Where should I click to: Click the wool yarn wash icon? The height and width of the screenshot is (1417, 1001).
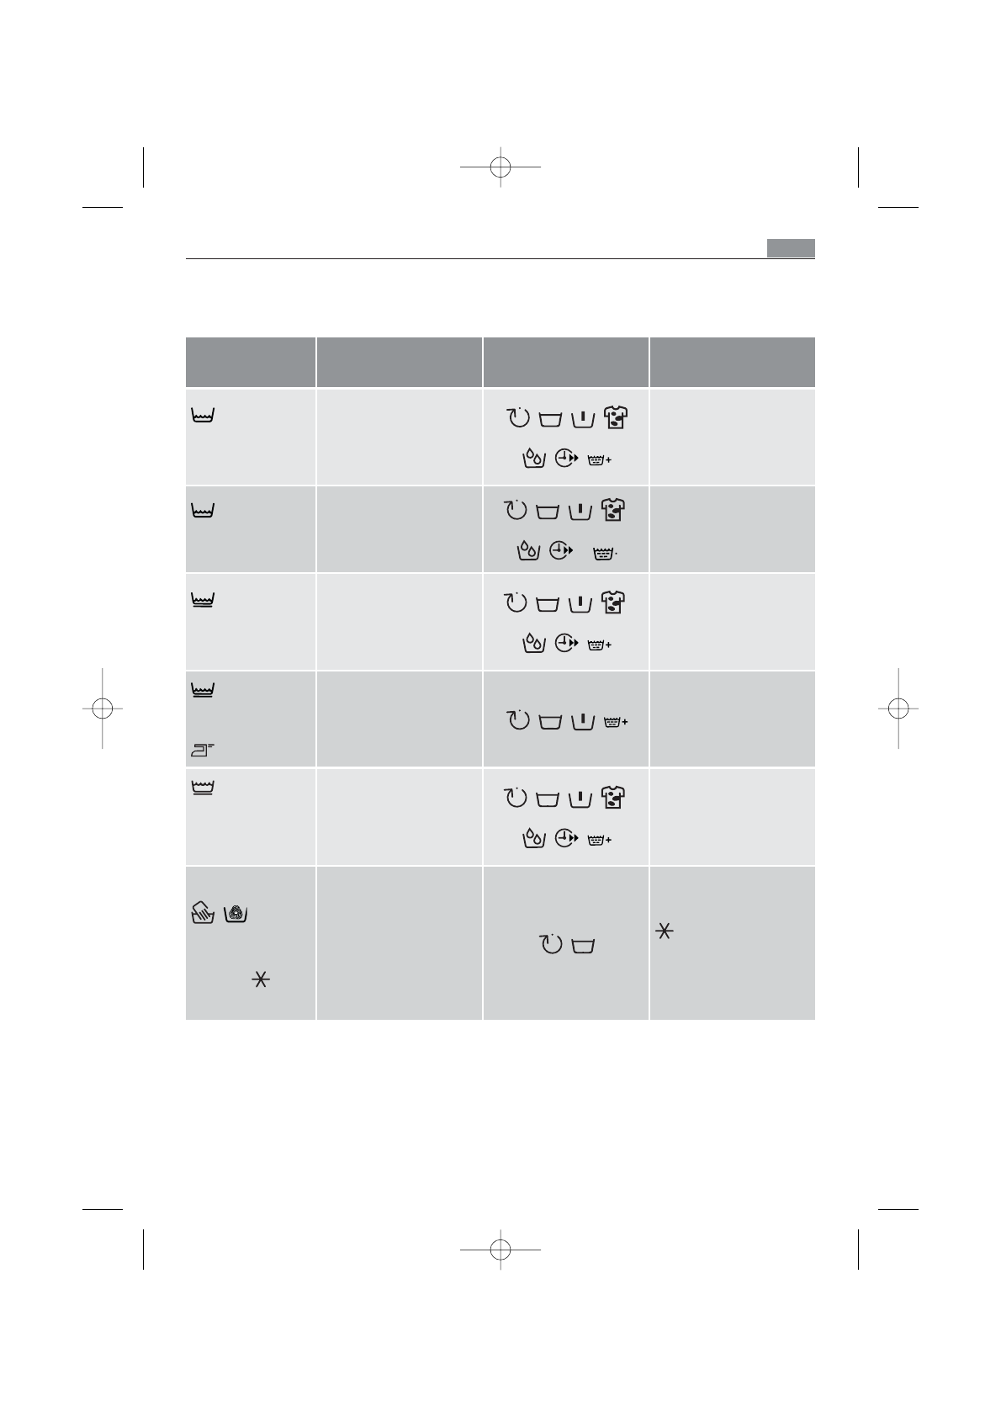236,913
